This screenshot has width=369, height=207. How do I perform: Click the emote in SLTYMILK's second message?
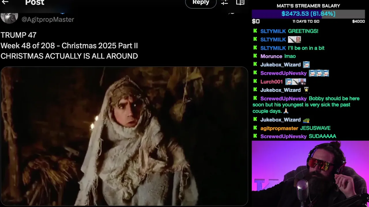click(x=294, y=39)
